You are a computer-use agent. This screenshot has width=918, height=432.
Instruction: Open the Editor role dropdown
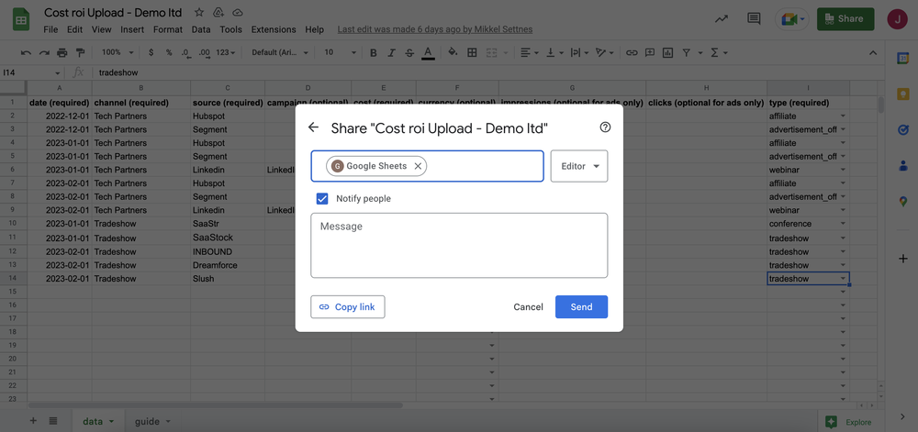(x=579, y=166)
